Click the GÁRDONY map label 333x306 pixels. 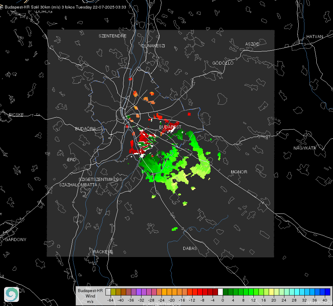(16, 240)
